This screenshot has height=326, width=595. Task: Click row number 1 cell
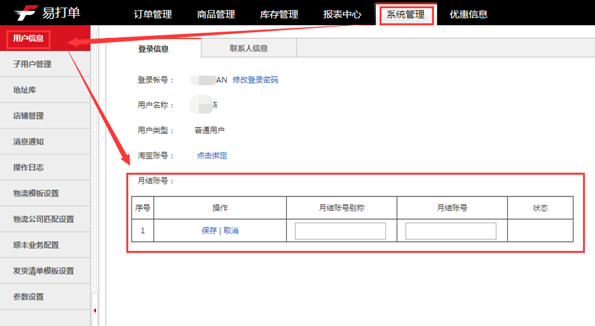143,231
